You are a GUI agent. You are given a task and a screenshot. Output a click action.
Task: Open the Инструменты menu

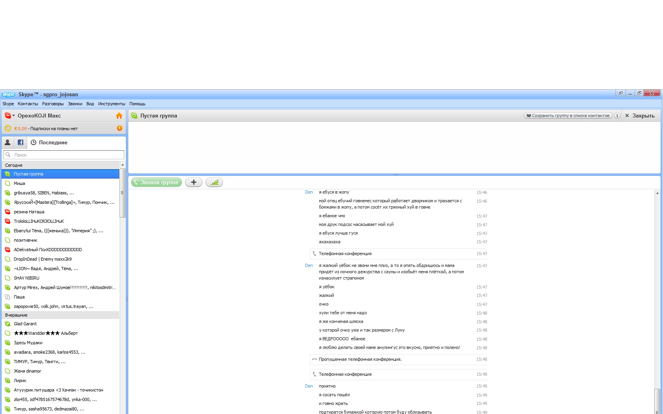[111, 104]
